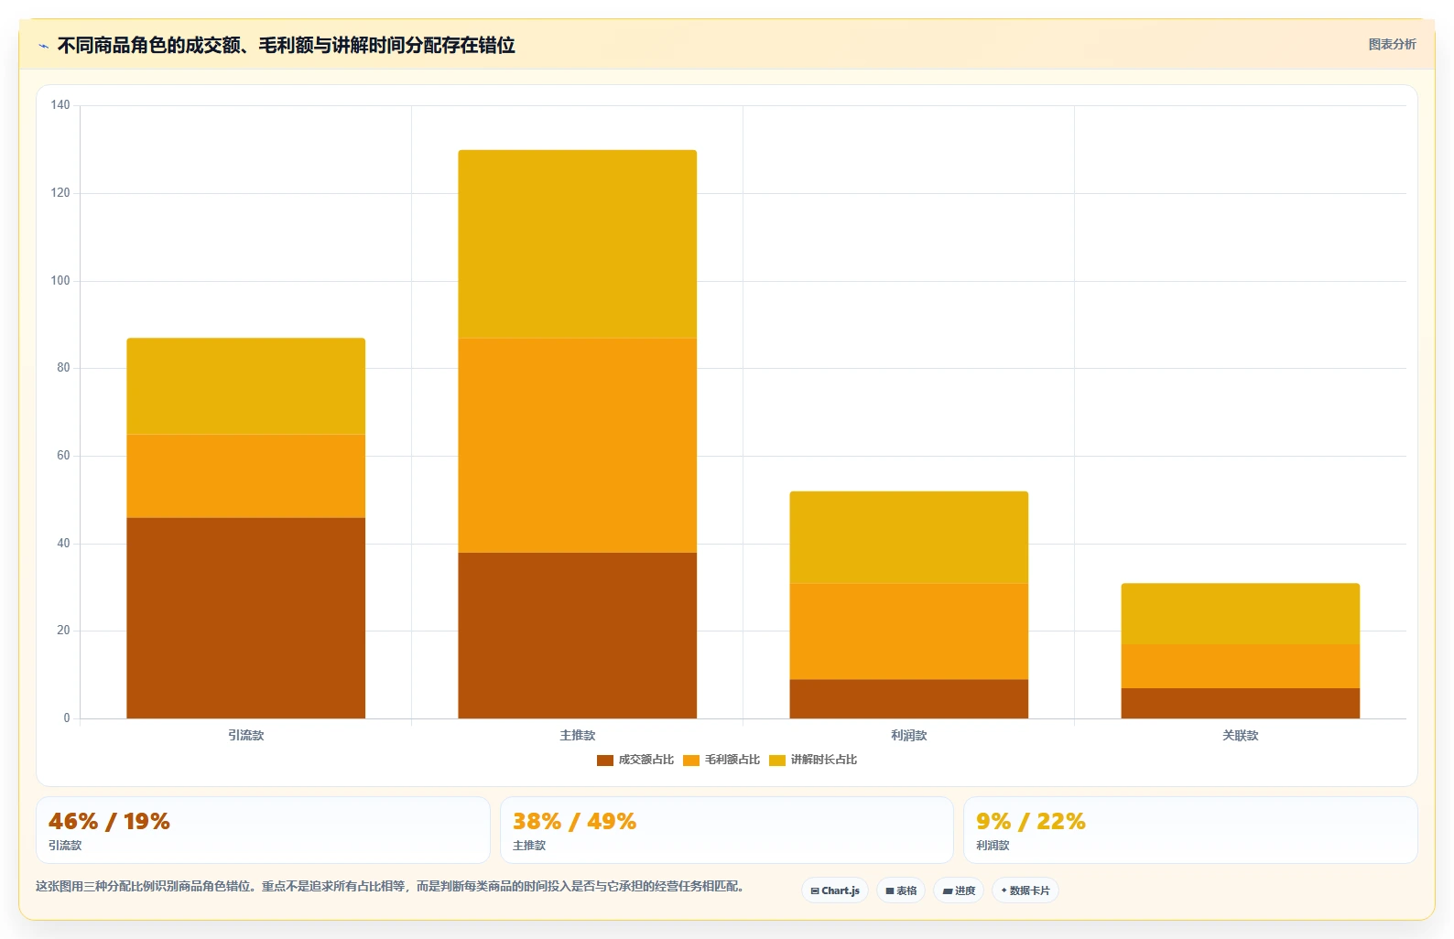Click the 20 y-axis tick label
The image size is (1454, 939).
point(63,631)
